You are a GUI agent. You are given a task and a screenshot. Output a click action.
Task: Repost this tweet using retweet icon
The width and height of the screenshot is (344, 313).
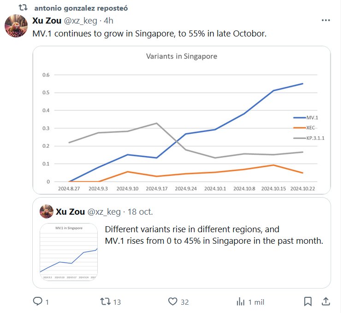105,301
